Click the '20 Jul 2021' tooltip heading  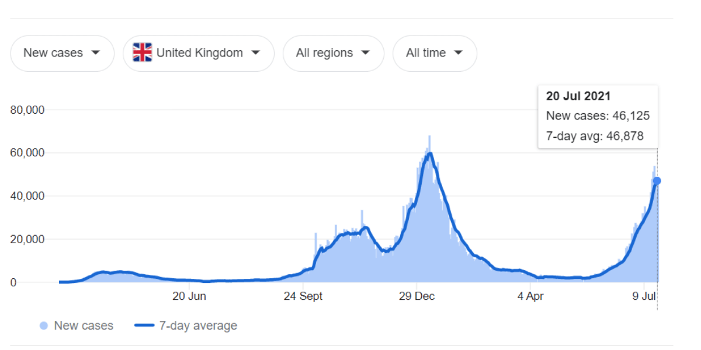[578, 96]
